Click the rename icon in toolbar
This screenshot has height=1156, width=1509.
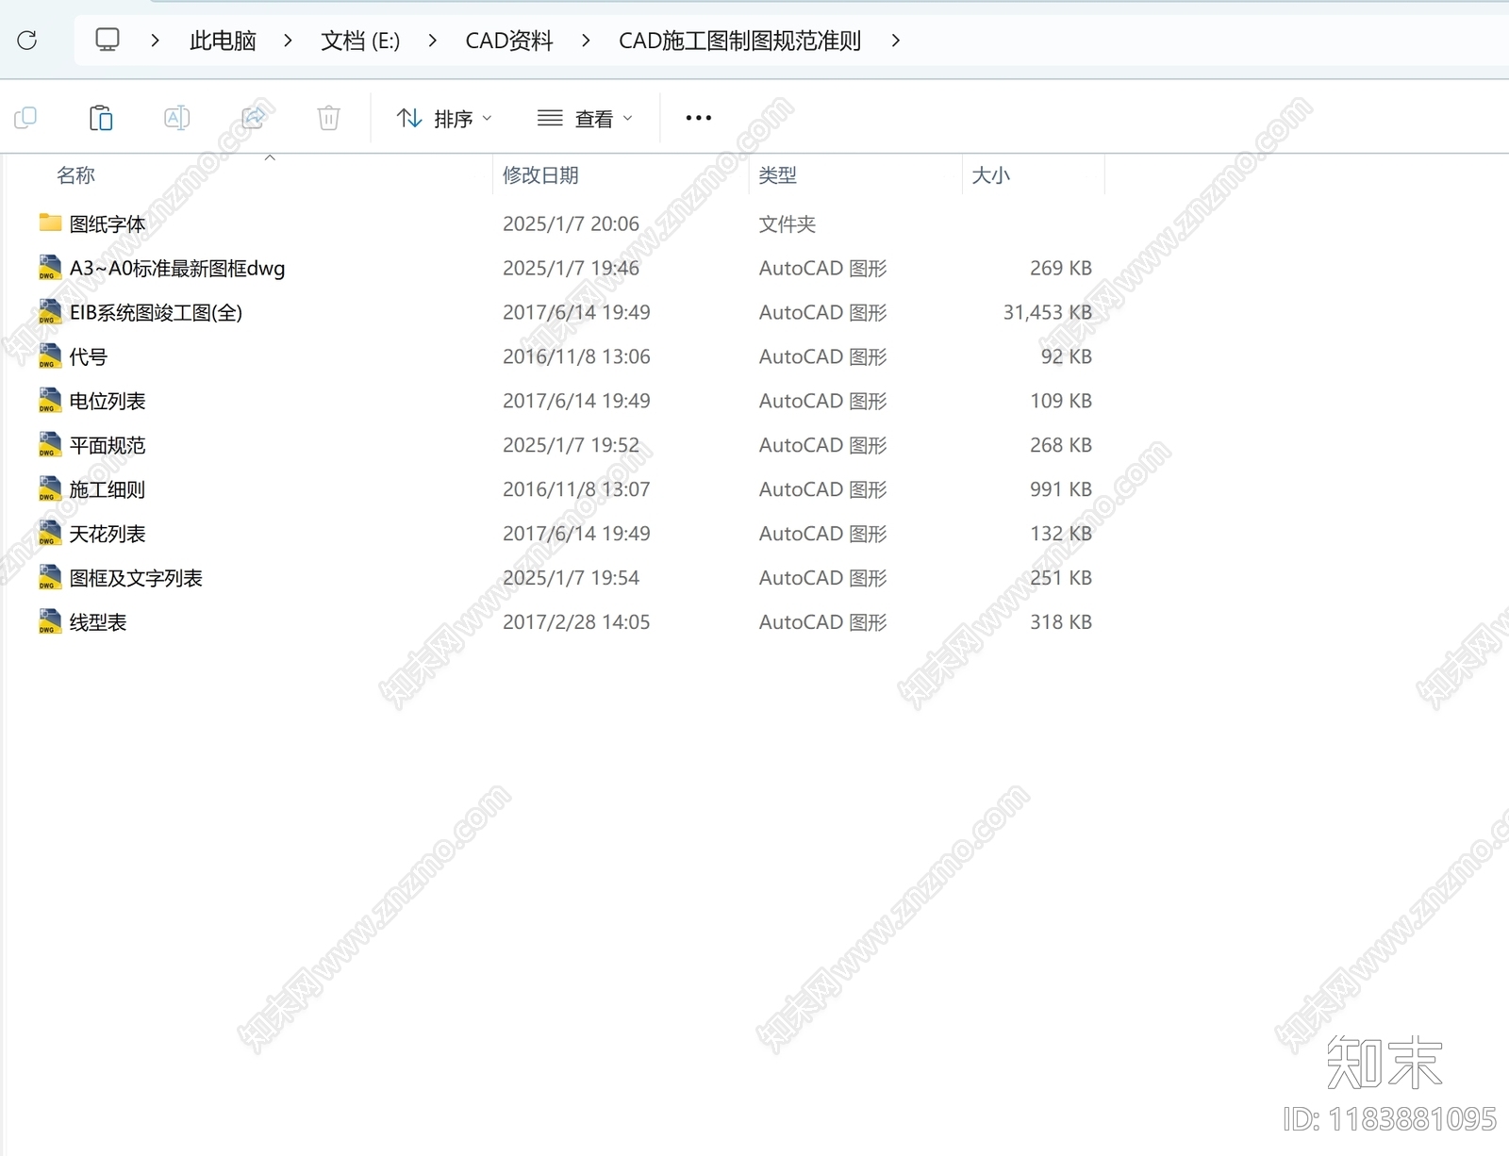point(177,118)
